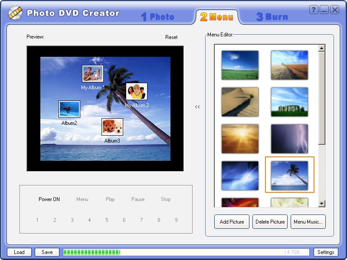This screenshot has width=347, height=260.
Task: Choose the selected palm tree beach background
Action: (x=289, y=175)
